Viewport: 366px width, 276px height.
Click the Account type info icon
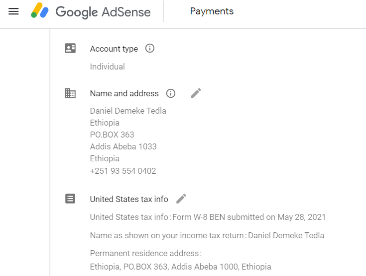click(x=149, y=49)
